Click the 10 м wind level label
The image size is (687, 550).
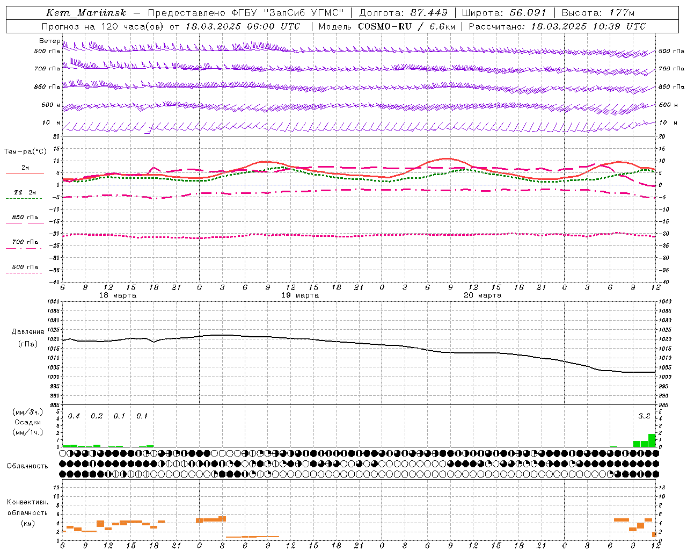tap(51, 122)
